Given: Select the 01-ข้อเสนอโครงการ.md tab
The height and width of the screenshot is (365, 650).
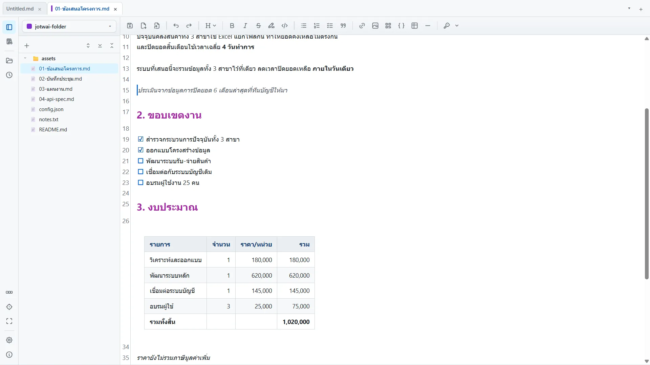Looking at the screenshot, I should 82,9.
